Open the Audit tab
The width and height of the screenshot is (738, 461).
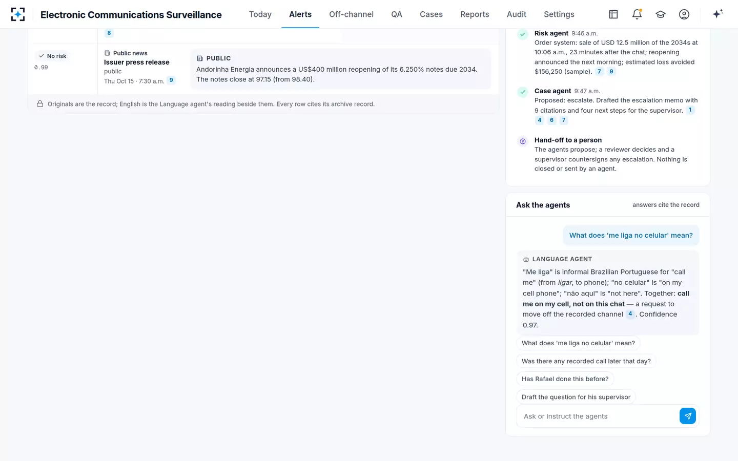(517, 14)
